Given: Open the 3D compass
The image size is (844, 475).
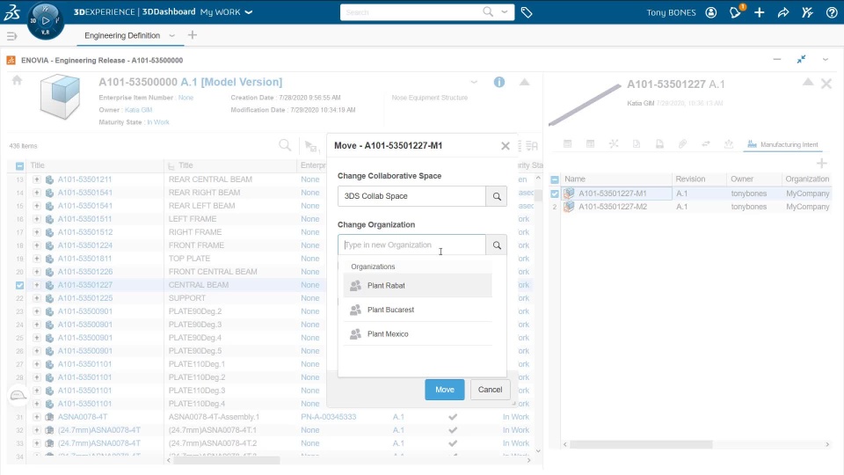Looking at the screenshot, I should pos(45,21).
